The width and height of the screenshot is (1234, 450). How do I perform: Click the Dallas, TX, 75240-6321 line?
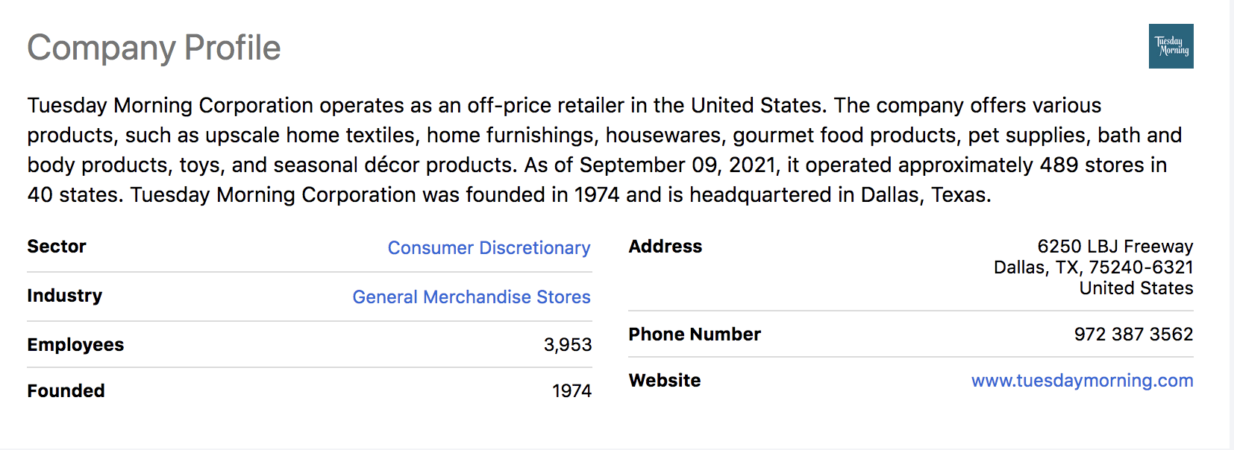point(1093,267)
